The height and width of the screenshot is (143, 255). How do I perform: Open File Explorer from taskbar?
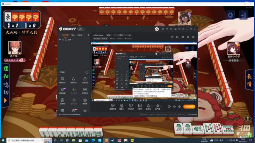coord(74,140)
